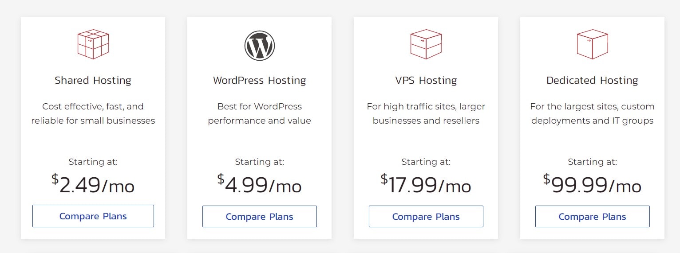Click the custom deployments and IT groups text
680x253 pixels.
tap(593, 113)
